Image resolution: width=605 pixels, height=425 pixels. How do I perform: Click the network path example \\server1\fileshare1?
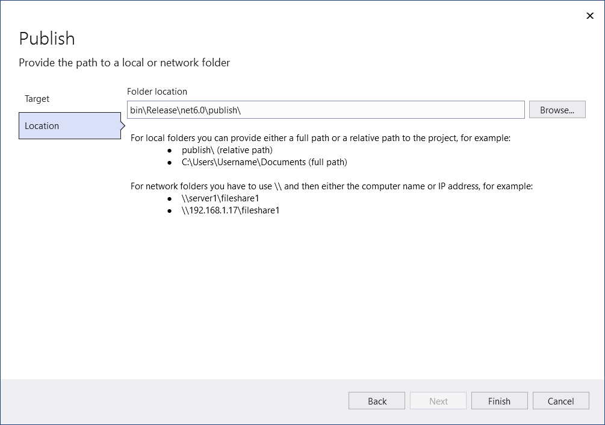[221, 198]
